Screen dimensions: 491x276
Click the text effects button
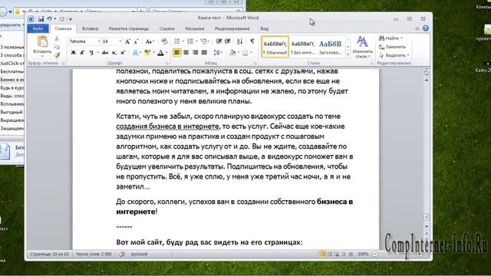pos(135,53)
